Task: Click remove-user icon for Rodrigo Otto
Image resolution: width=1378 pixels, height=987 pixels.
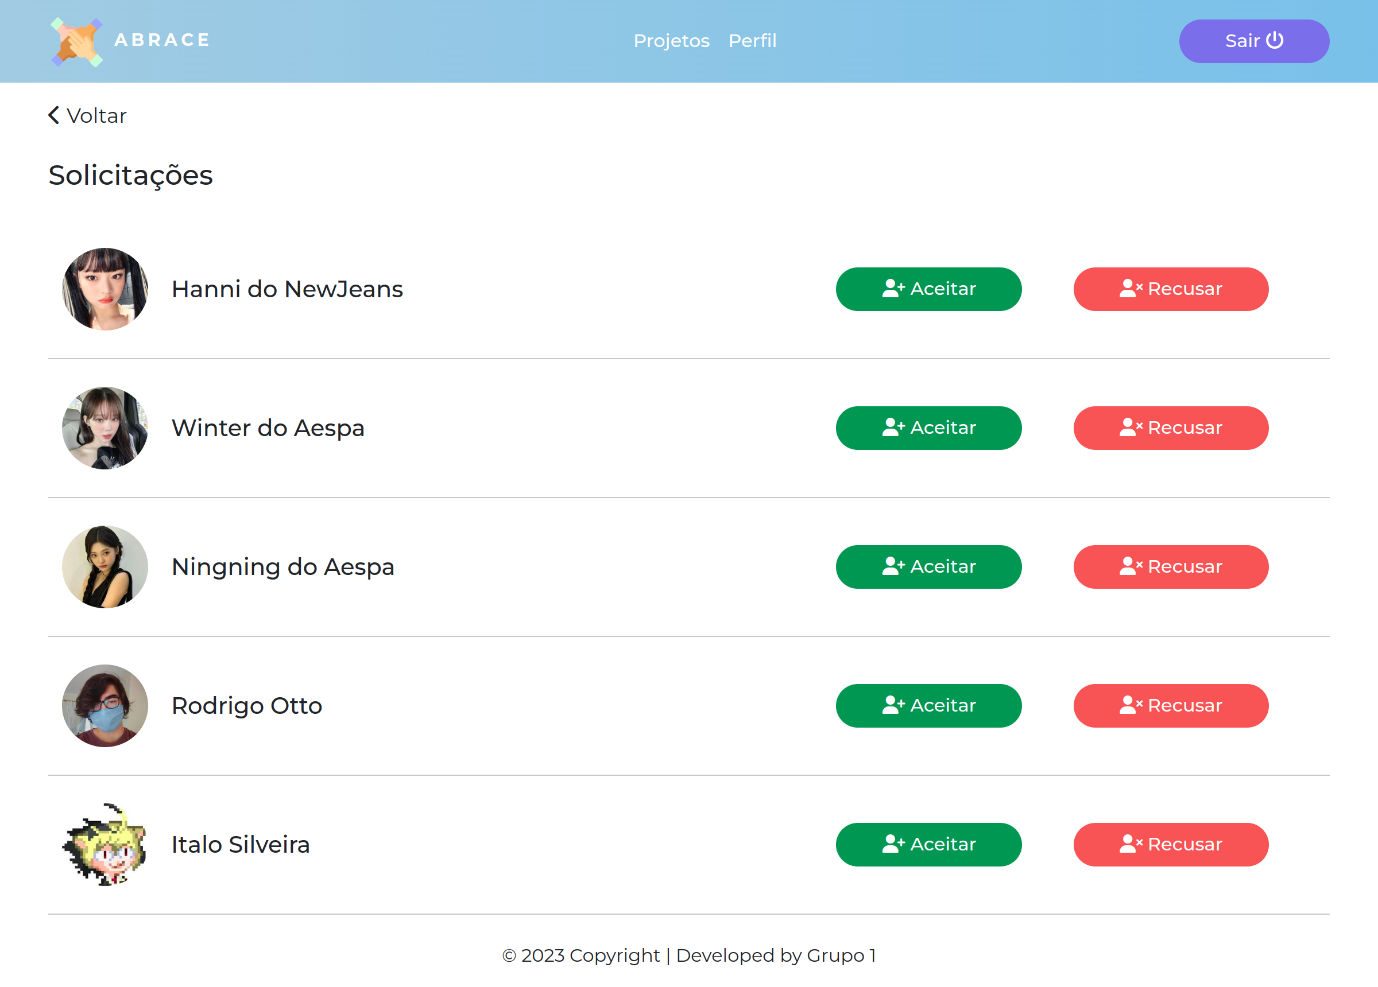Action: [x=1130, y=705]
